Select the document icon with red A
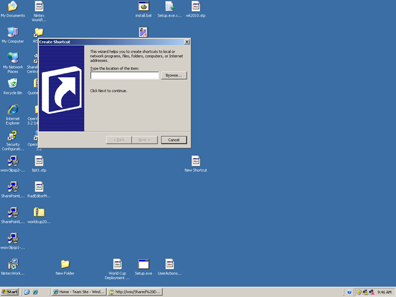The width and height of the screenshot is (396, 297). click(144, 32)
